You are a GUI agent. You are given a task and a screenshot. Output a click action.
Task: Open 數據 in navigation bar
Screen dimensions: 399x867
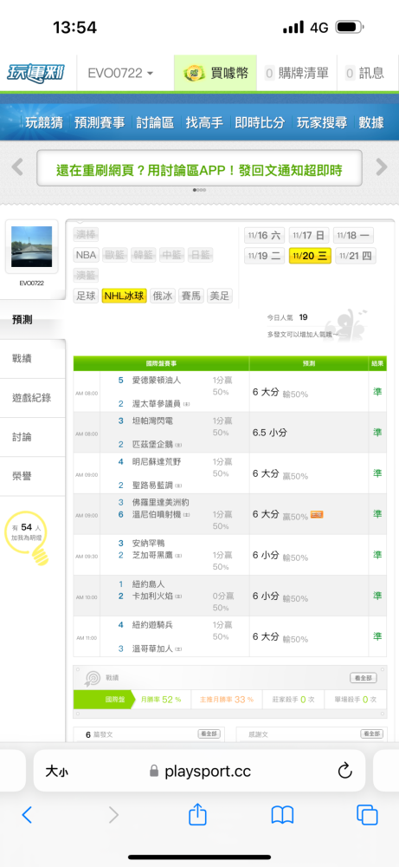(x=370, y=122)
